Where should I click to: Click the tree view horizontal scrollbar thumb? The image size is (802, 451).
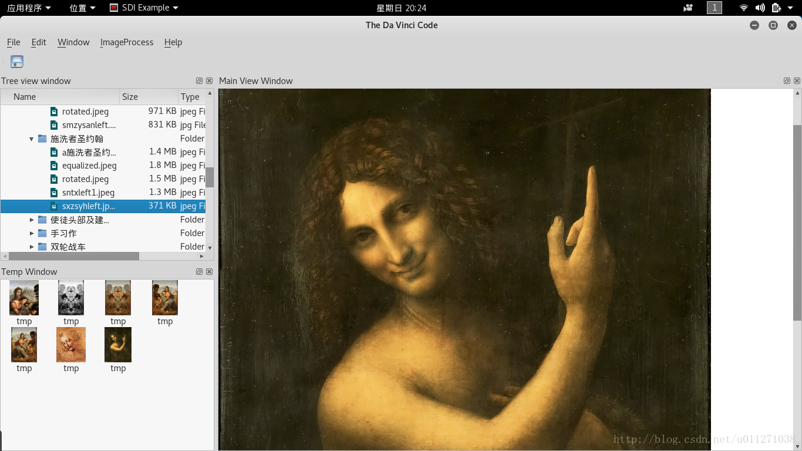pos(74,256)
